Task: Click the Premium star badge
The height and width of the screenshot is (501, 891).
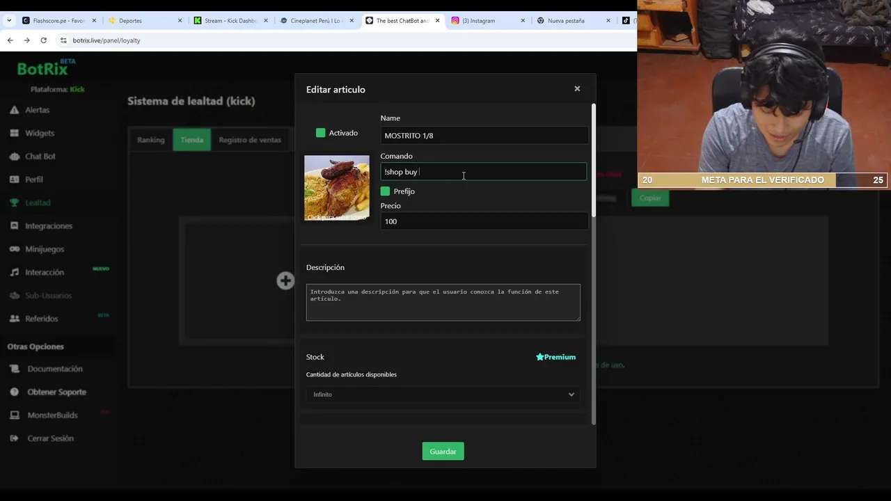Action: (x=555, y=357)
